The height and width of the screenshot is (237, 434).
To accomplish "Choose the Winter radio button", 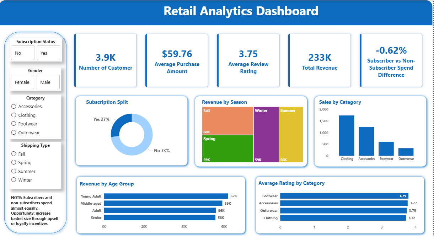I will 14,180.
